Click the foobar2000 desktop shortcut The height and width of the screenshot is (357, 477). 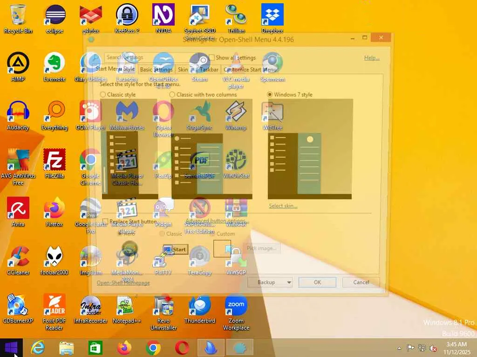pyautogui.click(x=55, y=261)
